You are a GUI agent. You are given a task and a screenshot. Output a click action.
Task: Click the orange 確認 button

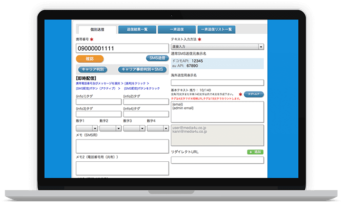(x=90, y=59)
